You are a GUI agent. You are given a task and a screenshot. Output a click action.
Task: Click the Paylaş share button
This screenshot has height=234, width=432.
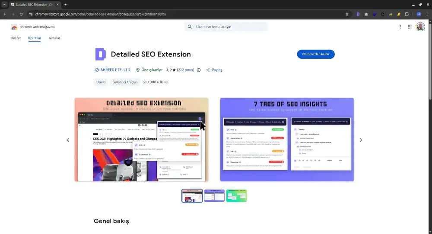(x=214, y=70)
